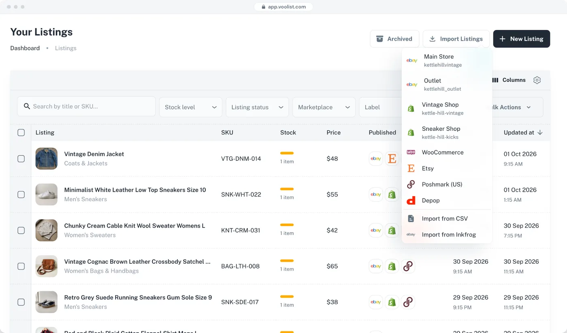
Task: Click SKU cell VTG-DNM-014
Action: coord(241,159)
